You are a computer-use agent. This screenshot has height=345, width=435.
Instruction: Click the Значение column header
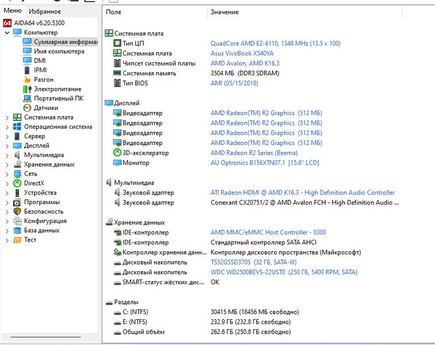click(224, 12)
